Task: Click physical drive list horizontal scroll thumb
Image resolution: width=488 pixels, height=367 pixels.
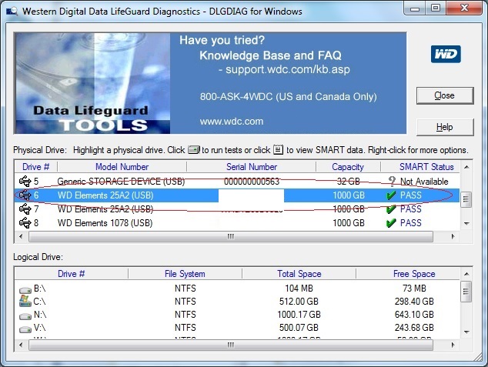Action: [231, 237]
